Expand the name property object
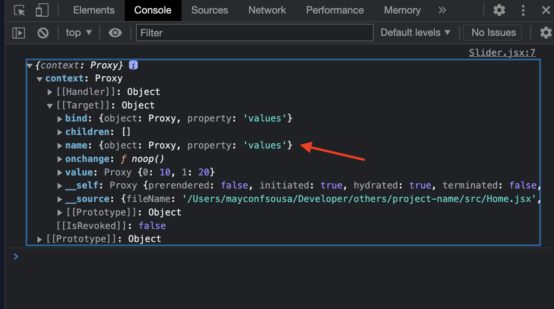 click(60, 146)
